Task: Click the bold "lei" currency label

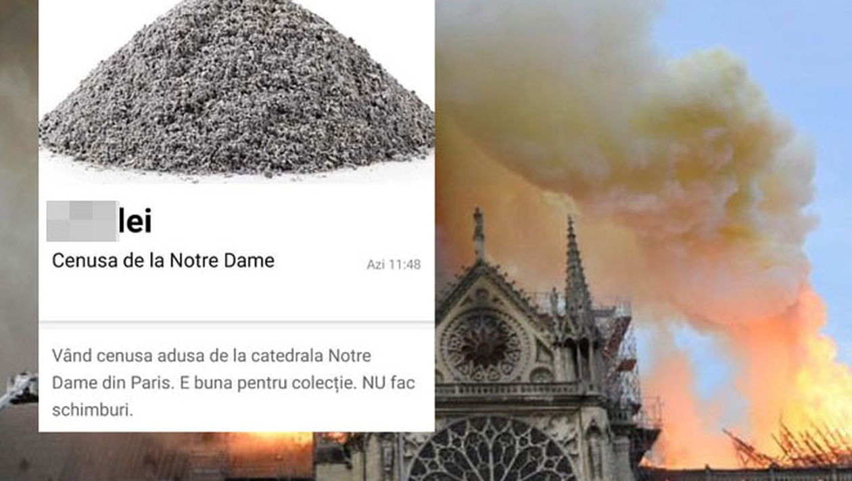Action: click(135, 222)
